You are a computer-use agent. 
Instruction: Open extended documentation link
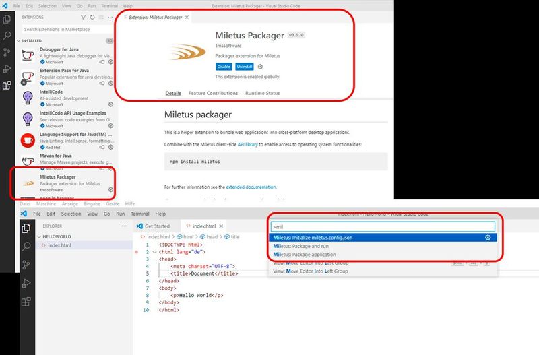(251, 187)
